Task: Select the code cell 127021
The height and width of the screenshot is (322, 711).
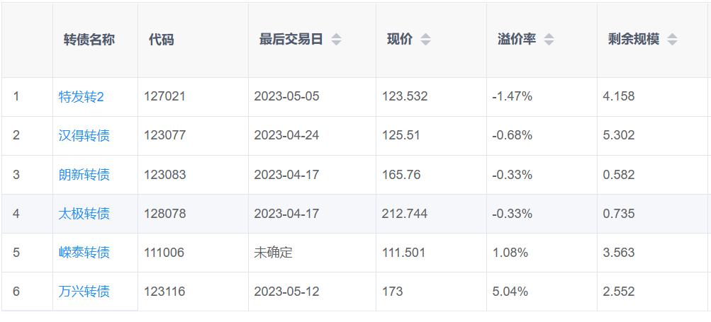Action: [164, 96]
